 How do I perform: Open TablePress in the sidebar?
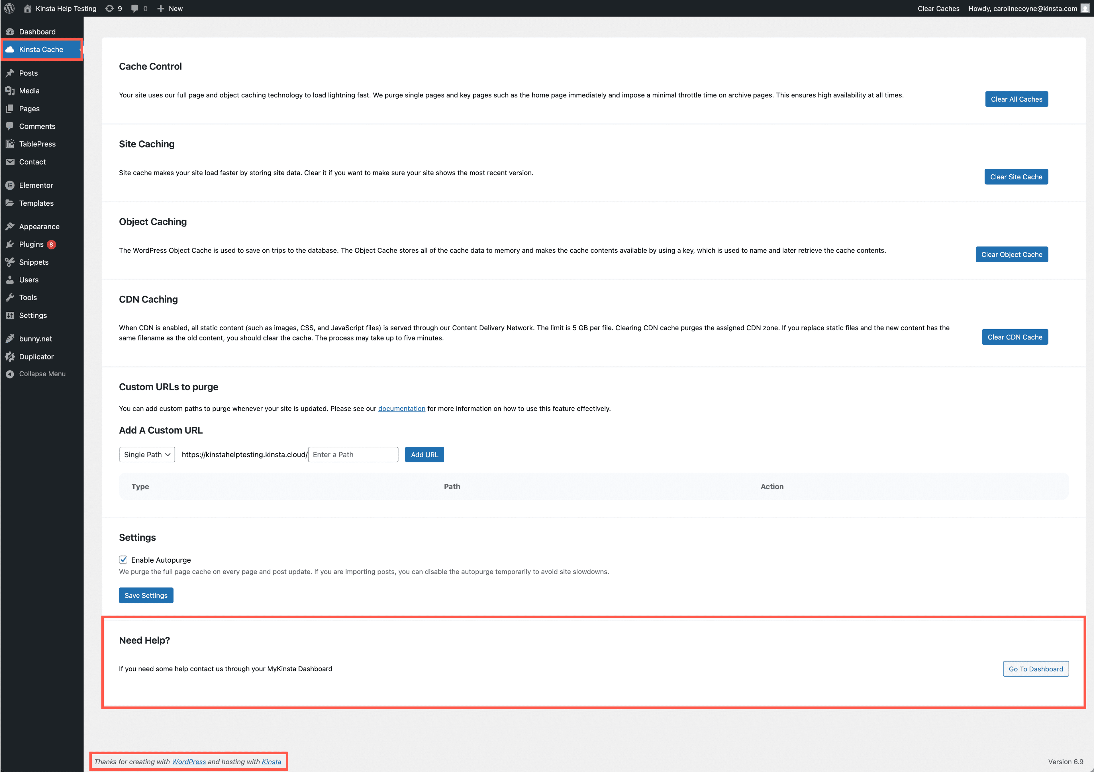coord(37,144)
